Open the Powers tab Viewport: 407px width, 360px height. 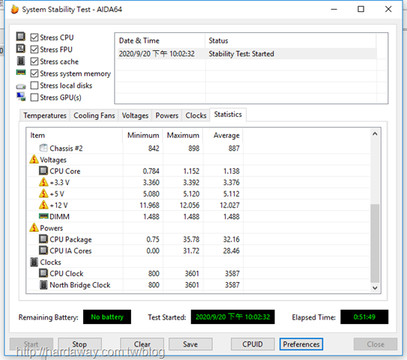click(x=167, y=115)
